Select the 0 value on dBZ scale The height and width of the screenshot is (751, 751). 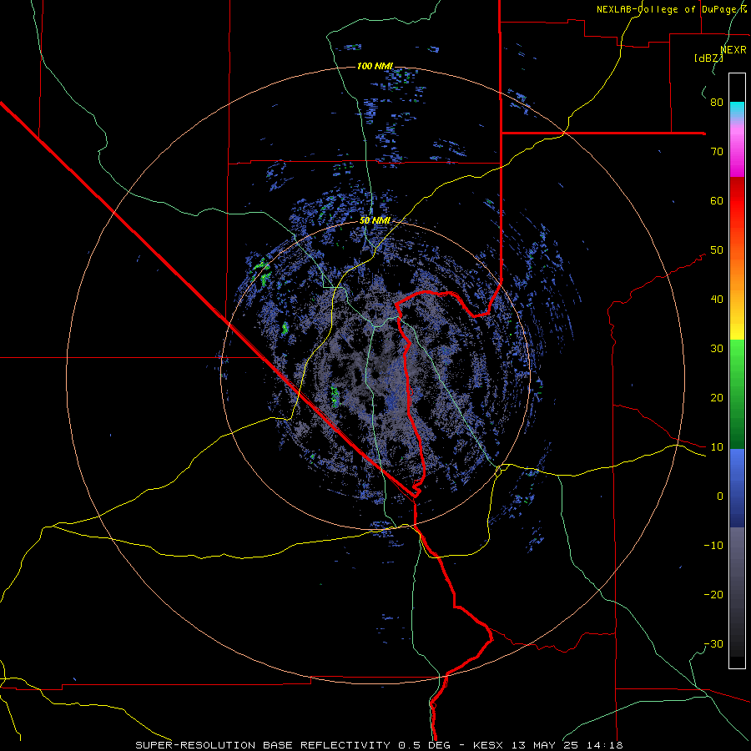(720, 496)
